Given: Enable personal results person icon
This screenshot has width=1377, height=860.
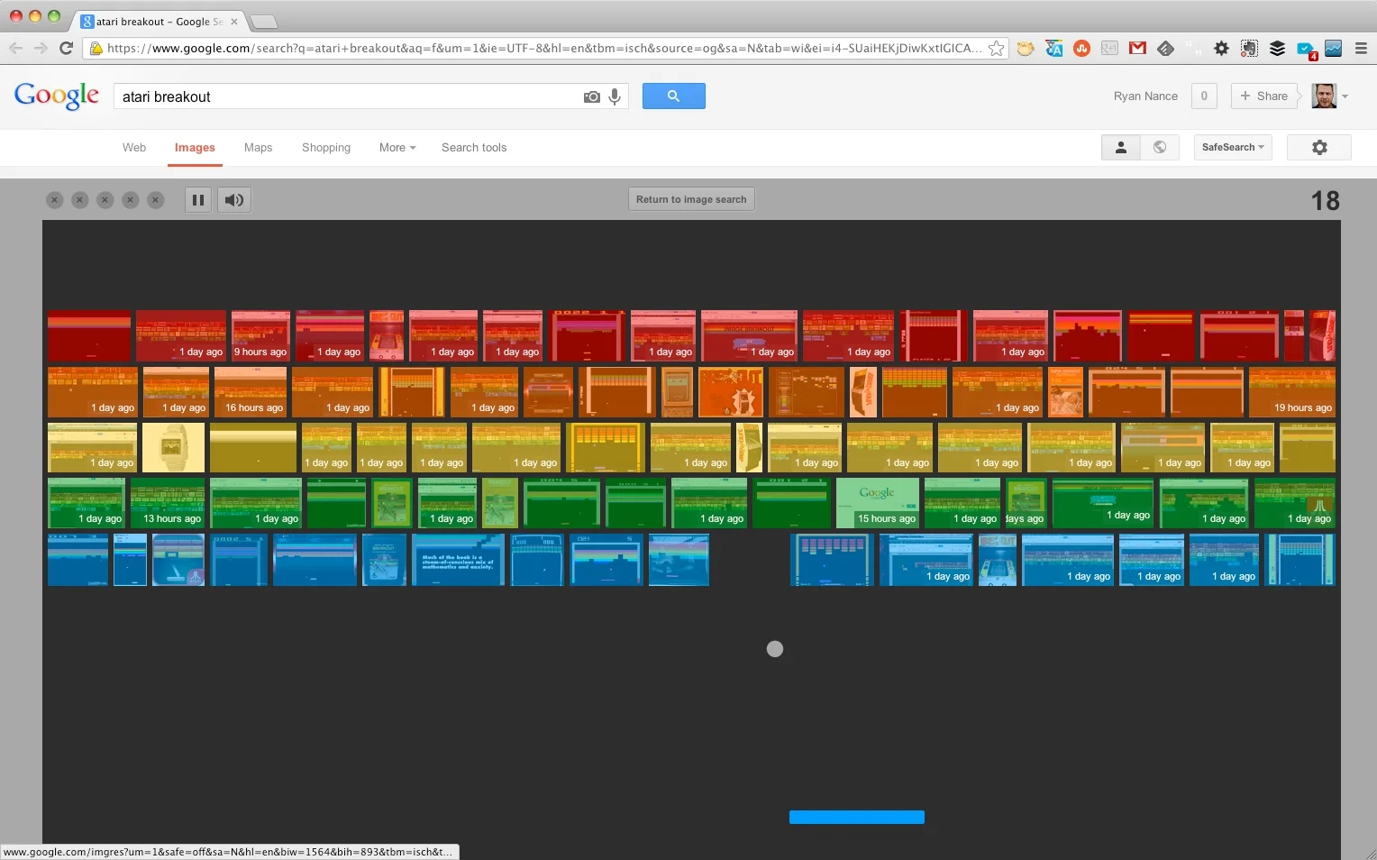Looking at the screenshot, I should [1121, 147].
